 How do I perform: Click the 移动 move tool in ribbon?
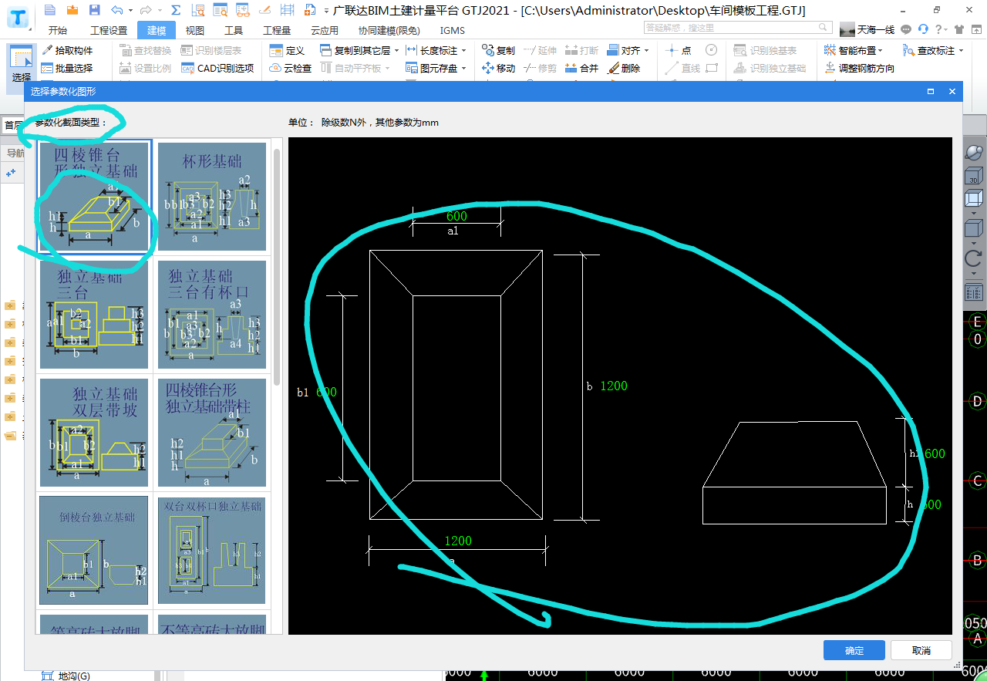pyautogui.click(x=498, y=68)
